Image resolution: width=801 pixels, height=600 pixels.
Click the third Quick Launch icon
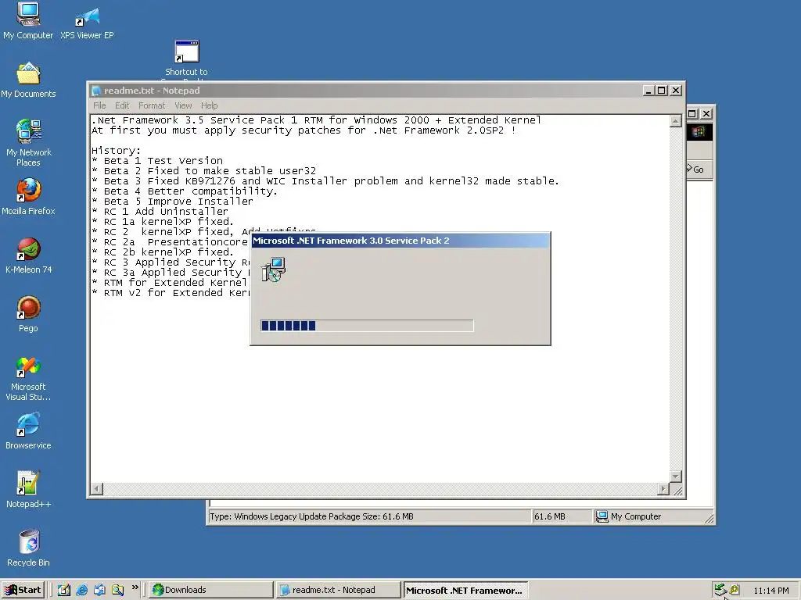pyautogui.click(x=99, y=590)
